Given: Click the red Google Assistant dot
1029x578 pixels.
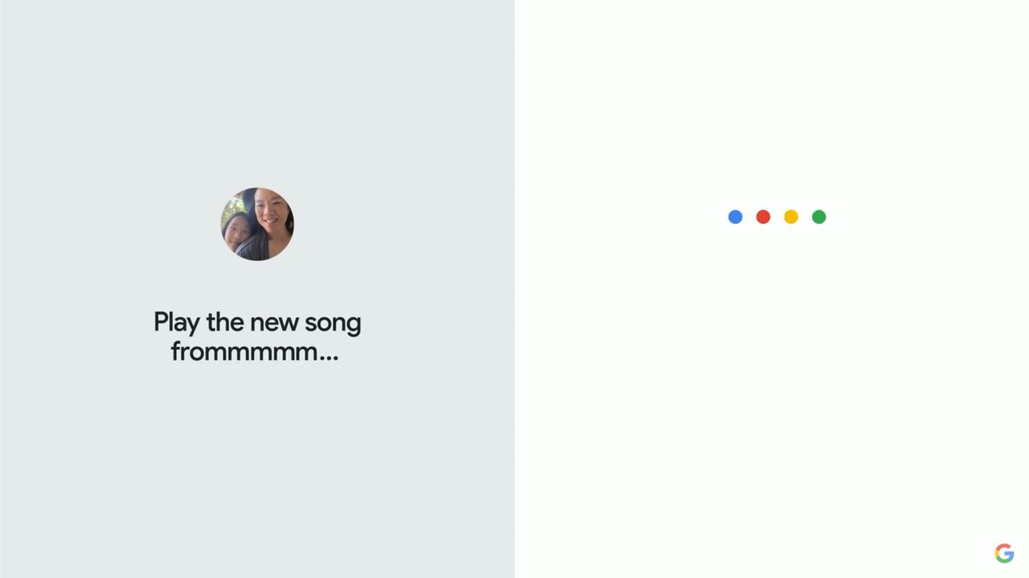Looking at the screenshot, I should [x=763, y=217].
